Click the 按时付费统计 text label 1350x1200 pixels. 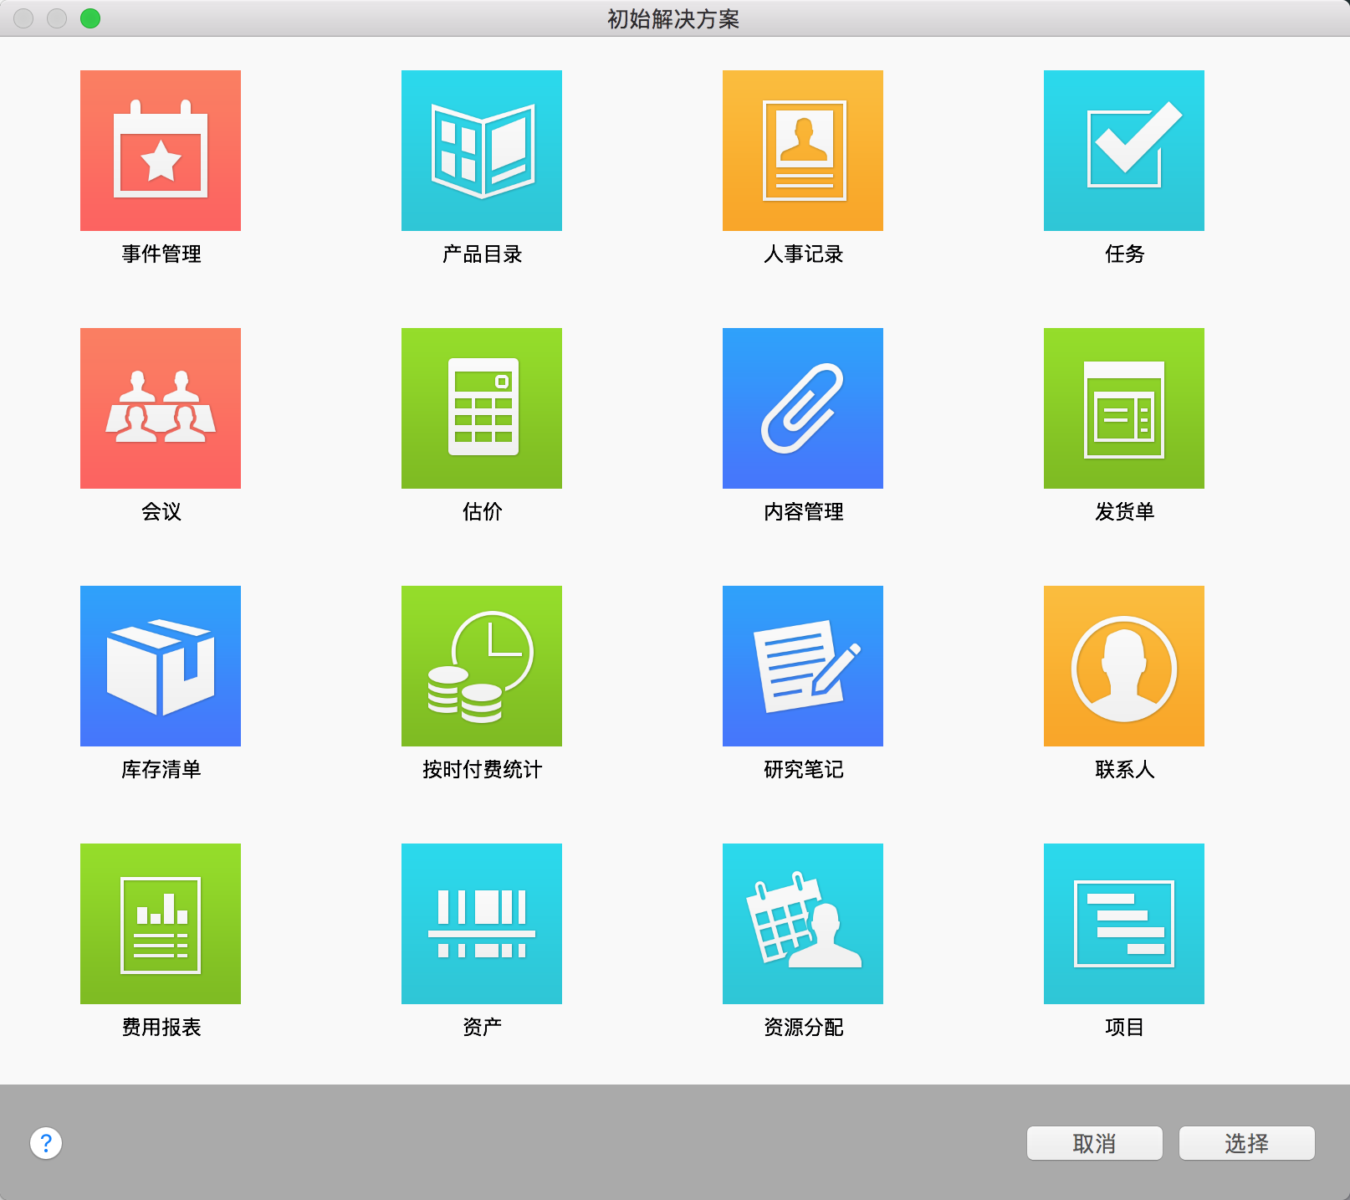(483, 769)
